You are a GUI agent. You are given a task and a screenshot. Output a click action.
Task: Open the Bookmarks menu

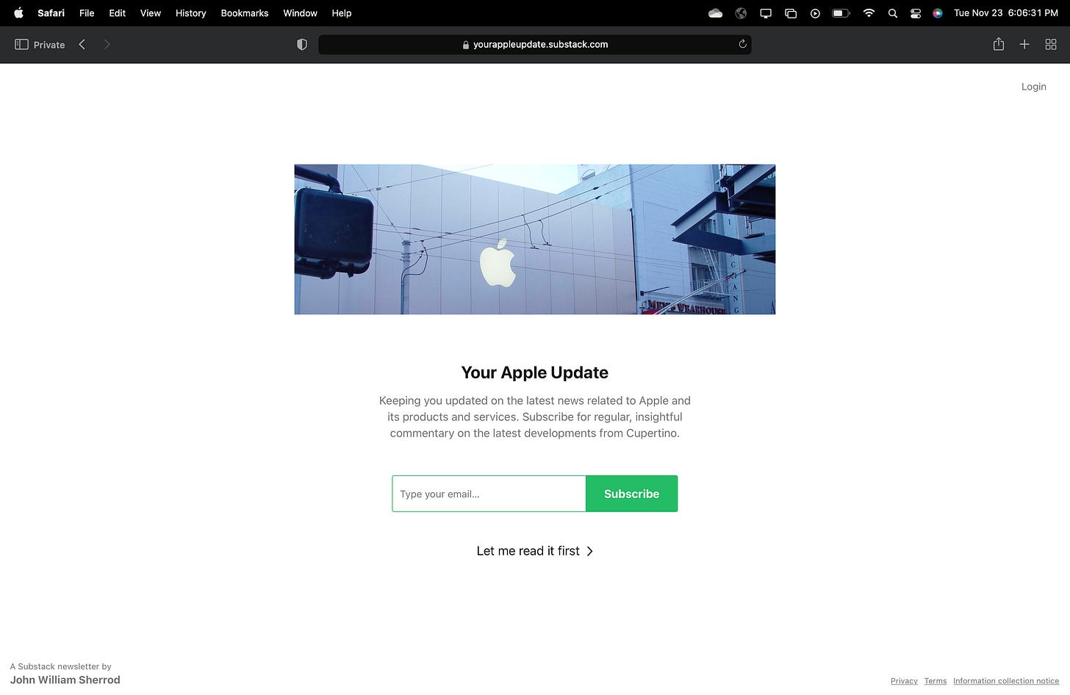click(x=245, y=13)
